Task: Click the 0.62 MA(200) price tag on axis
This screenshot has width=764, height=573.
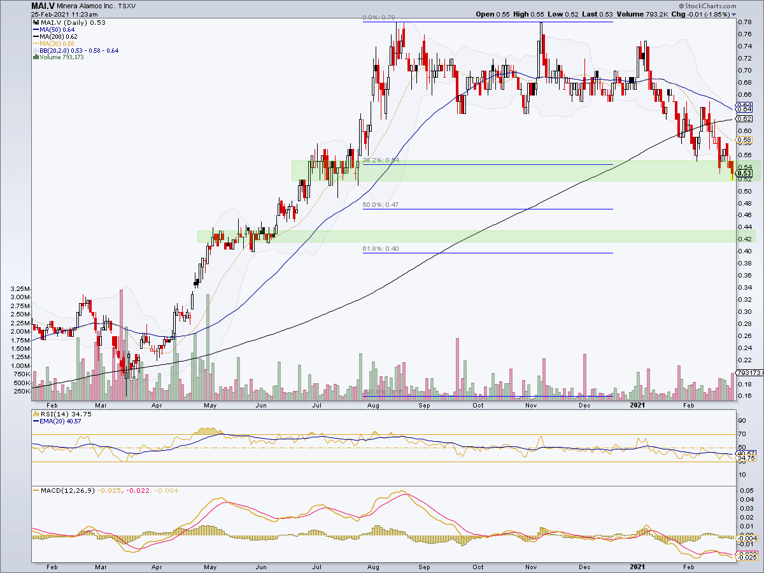Action: 745,119
